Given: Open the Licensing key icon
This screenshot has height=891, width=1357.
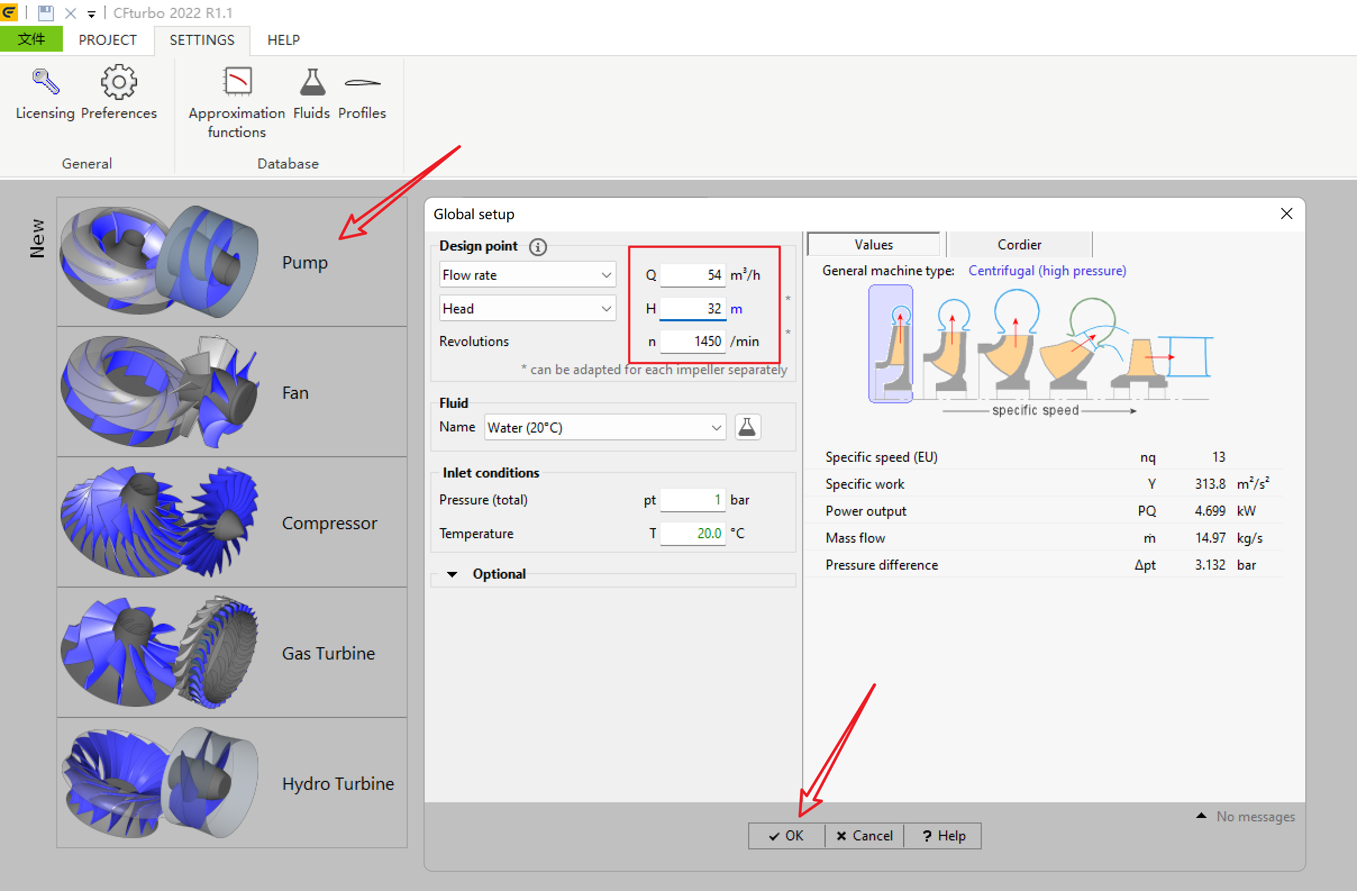Looking at the screenshot, I should (45, 82).
